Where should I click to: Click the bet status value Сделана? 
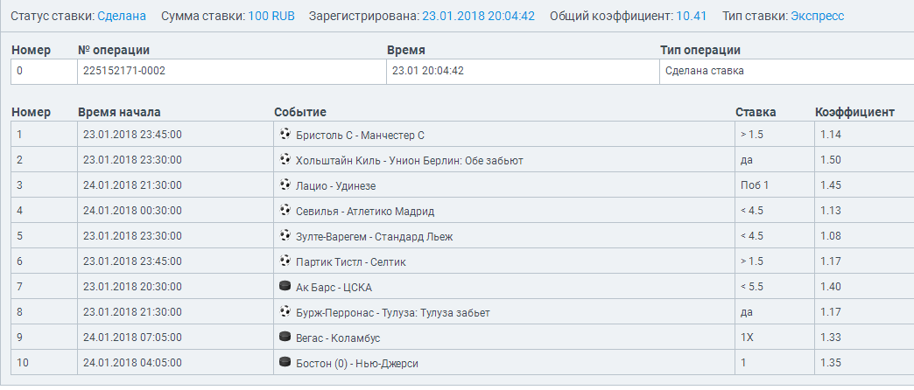122,17
